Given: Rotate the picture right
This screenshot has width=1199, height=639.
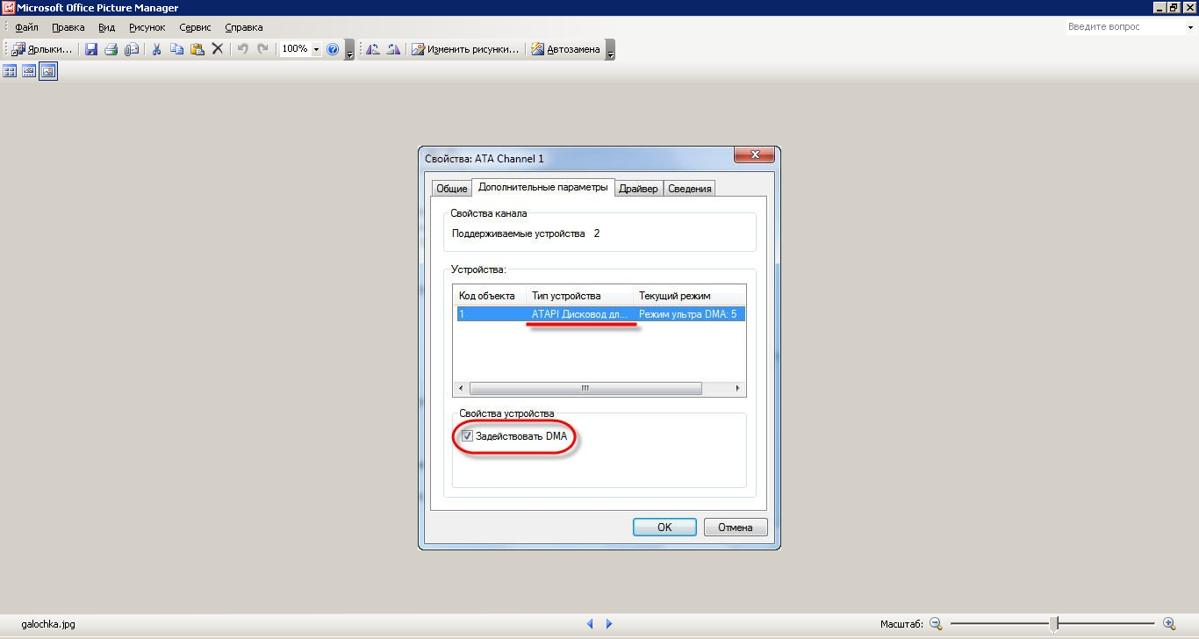Looking at the screenshot, I should pos(393,50).
